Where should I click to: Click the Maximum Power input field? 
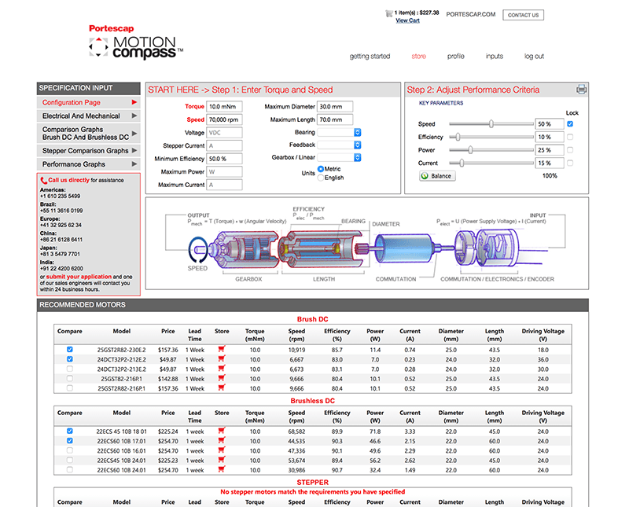224,171
